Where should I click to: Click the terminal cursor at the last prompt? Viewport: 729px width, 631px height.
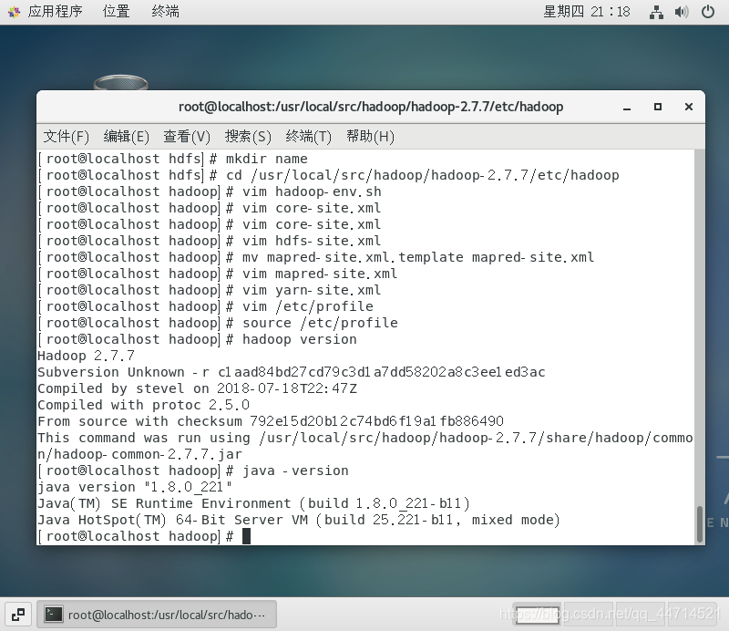point(246,536)
